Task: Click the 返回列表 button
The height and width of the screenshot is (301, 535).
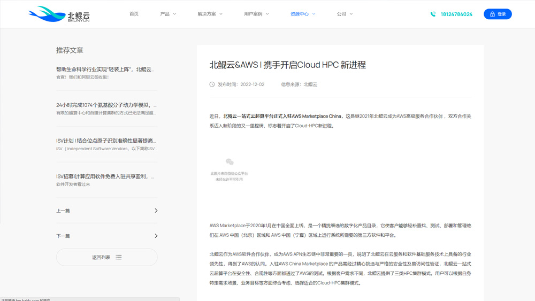Action: click(x=107, y=257)
